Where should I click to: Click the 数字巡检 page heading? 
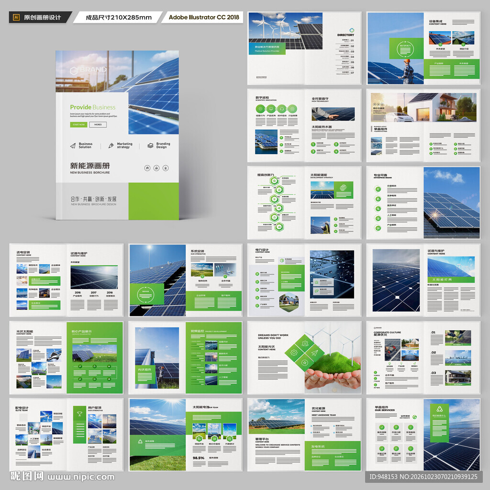[262, 98]
